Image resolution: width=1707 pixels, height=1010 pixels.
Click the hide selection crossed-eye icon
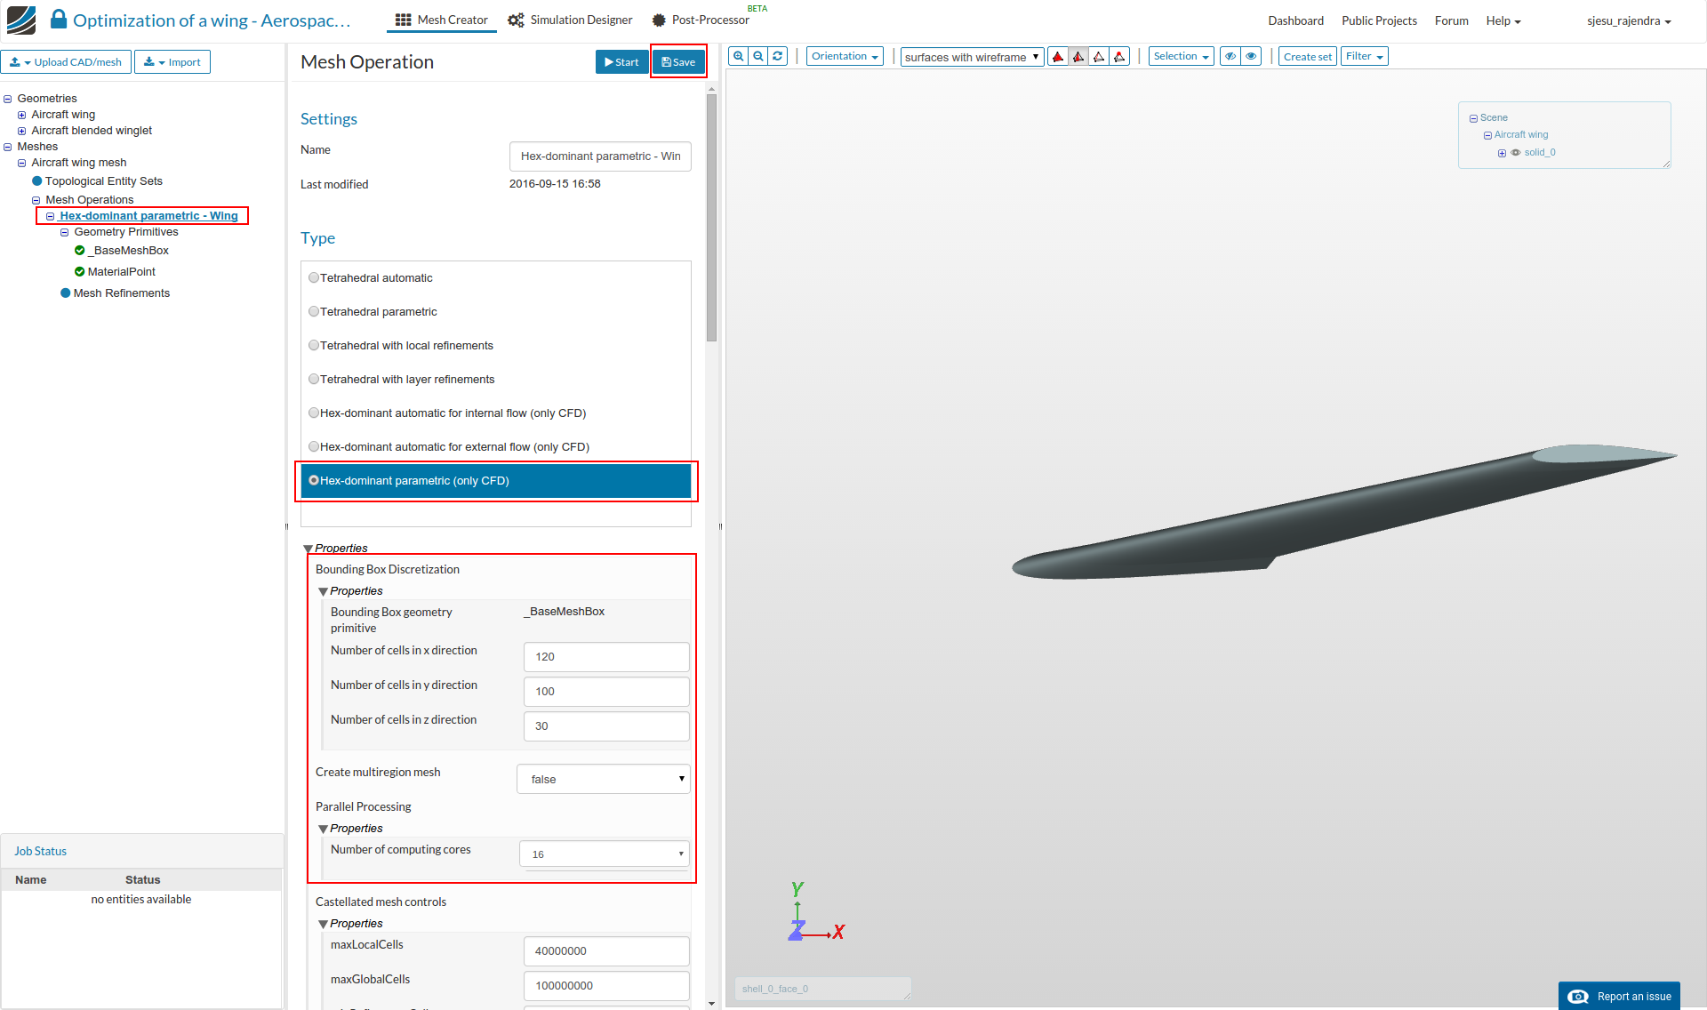pyautogui.click(x=1230, y=56)
